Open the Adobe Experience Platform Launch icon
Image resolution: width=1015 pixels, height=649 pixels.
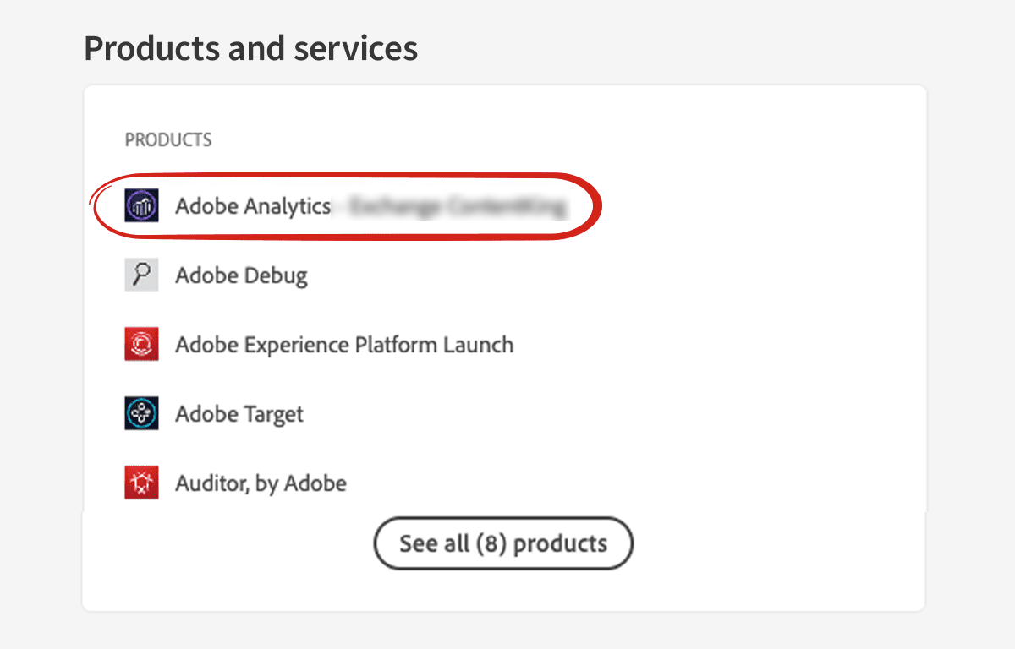coord(141,344)
